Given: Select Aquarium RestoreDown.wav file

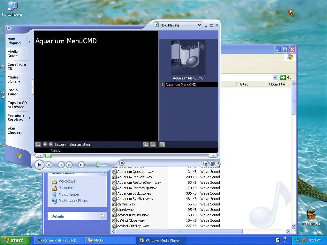Looking at the screenshot, I should pos(139,182).
